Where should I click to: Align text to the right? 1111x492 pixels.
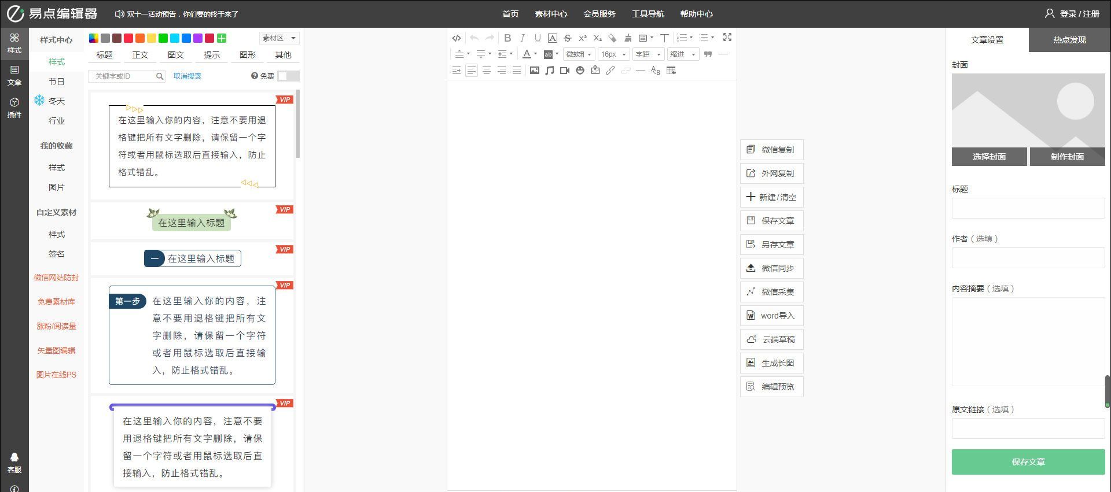click(502, 71)
